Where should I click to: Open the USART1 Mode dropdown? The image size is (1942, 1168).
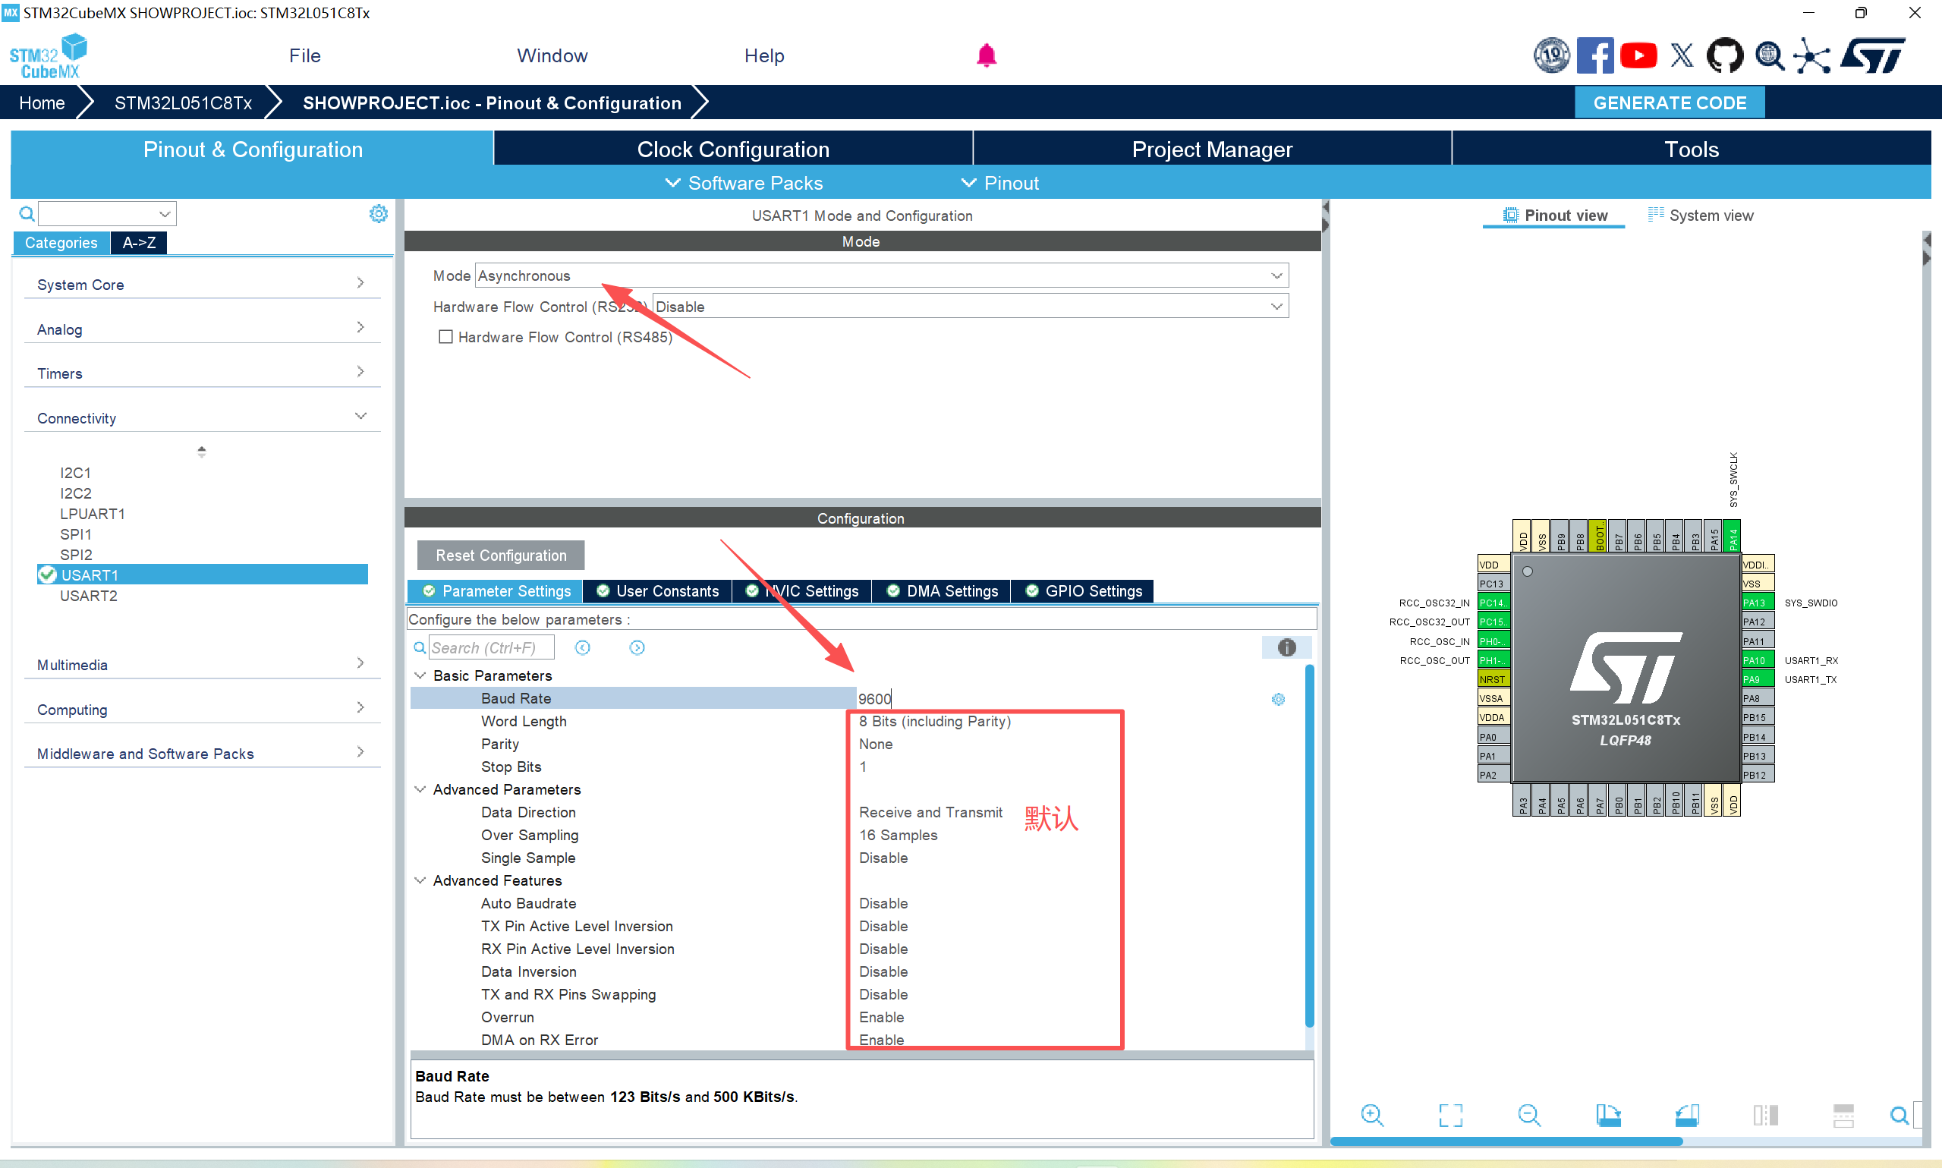(881, 275)
